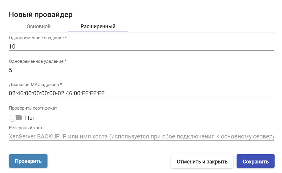
Task: Place cursor after value 5
Action: (x=12, y=70)
